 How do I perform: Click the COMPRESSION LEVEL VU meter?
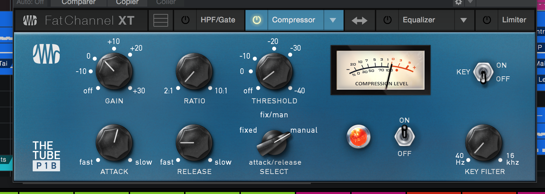coord(381,70)
